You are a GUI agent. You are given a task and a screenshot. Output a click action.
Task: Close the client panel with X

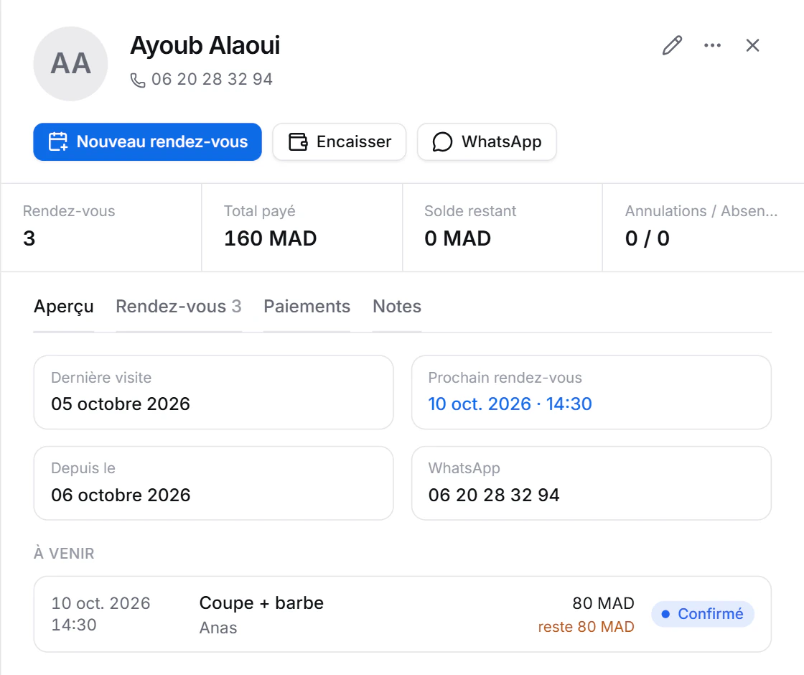click(752, 45)
